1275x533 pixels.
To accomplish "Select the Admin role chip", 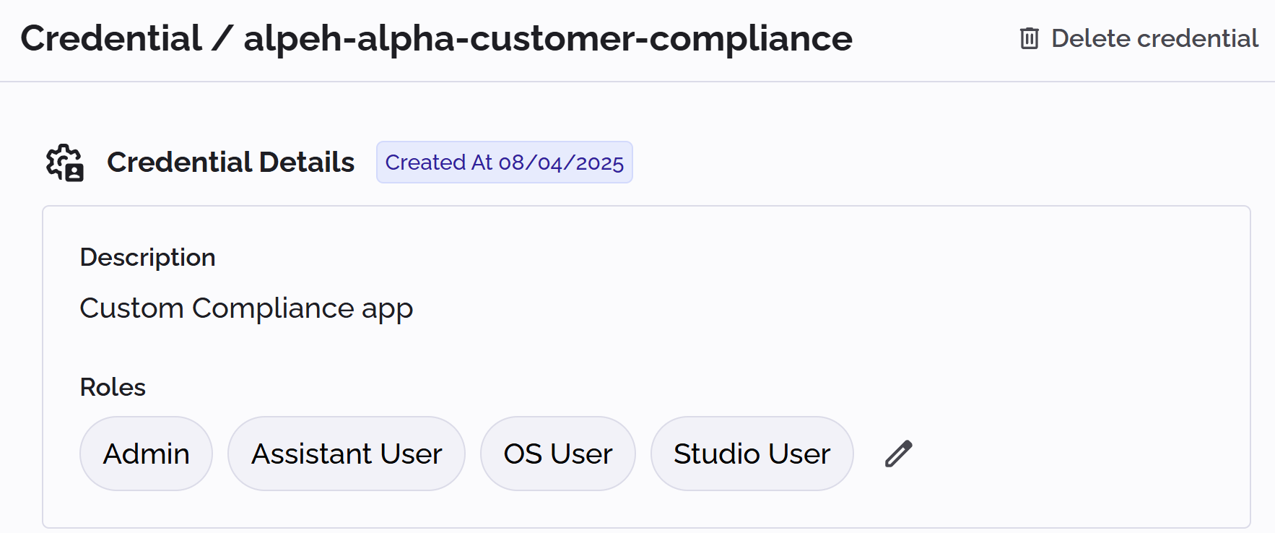I will pyautogui.click(x=146, y=454).
